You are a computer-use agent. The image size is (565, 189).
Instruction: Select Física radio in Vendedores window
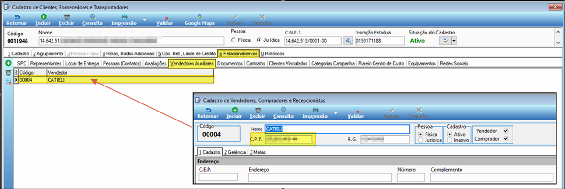[x=420, y=134]
